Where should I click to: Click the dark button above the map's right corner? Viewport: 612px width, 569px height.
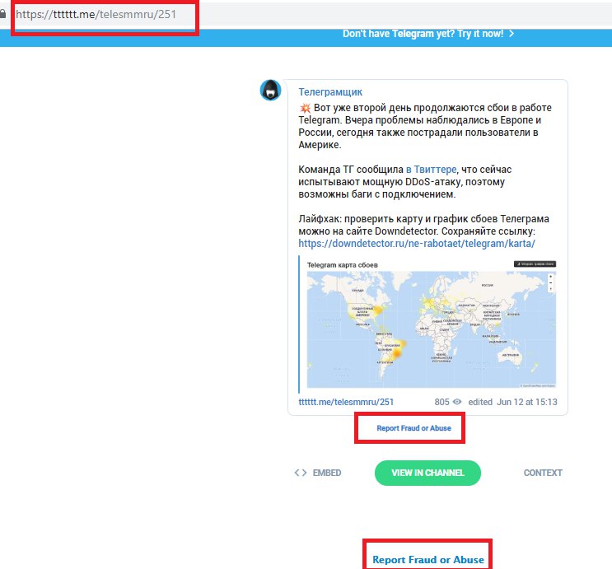[x=535, y=264]
